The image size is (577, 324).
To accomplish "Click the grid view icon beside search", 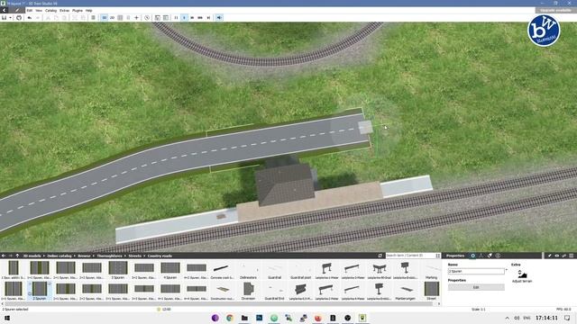I will coord(437,256).
